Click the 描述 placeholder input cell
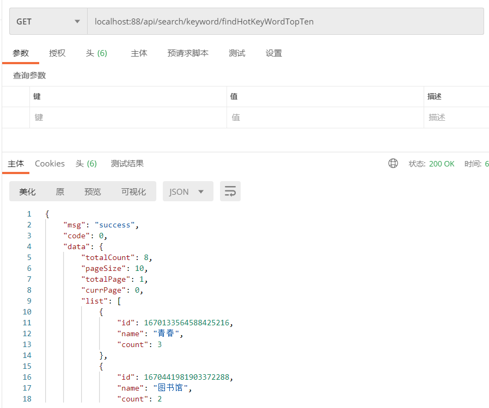Viewport: 489px width, 408px height. point(456,118)
